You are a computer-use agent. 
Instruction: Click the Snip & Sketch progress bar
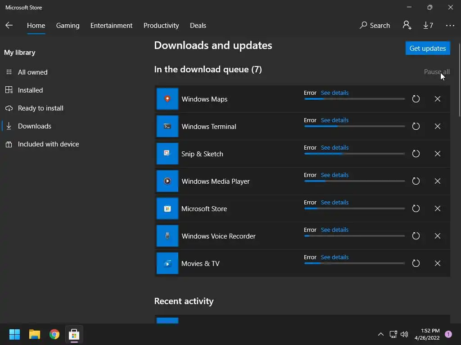(x=355, y=154)
